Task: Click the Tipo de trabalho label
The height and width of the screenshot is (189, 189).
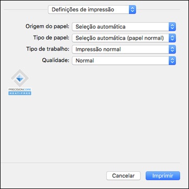Action: [x=48, y=49]
